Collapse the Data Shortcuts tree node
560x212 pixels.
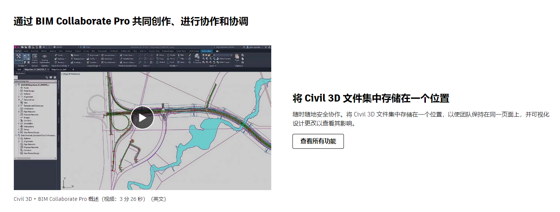[16, 135]
